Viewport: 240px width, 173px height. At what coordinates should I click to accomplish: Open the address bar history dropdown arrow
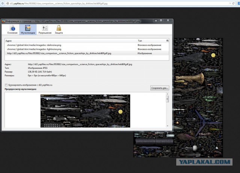(230, 3)
